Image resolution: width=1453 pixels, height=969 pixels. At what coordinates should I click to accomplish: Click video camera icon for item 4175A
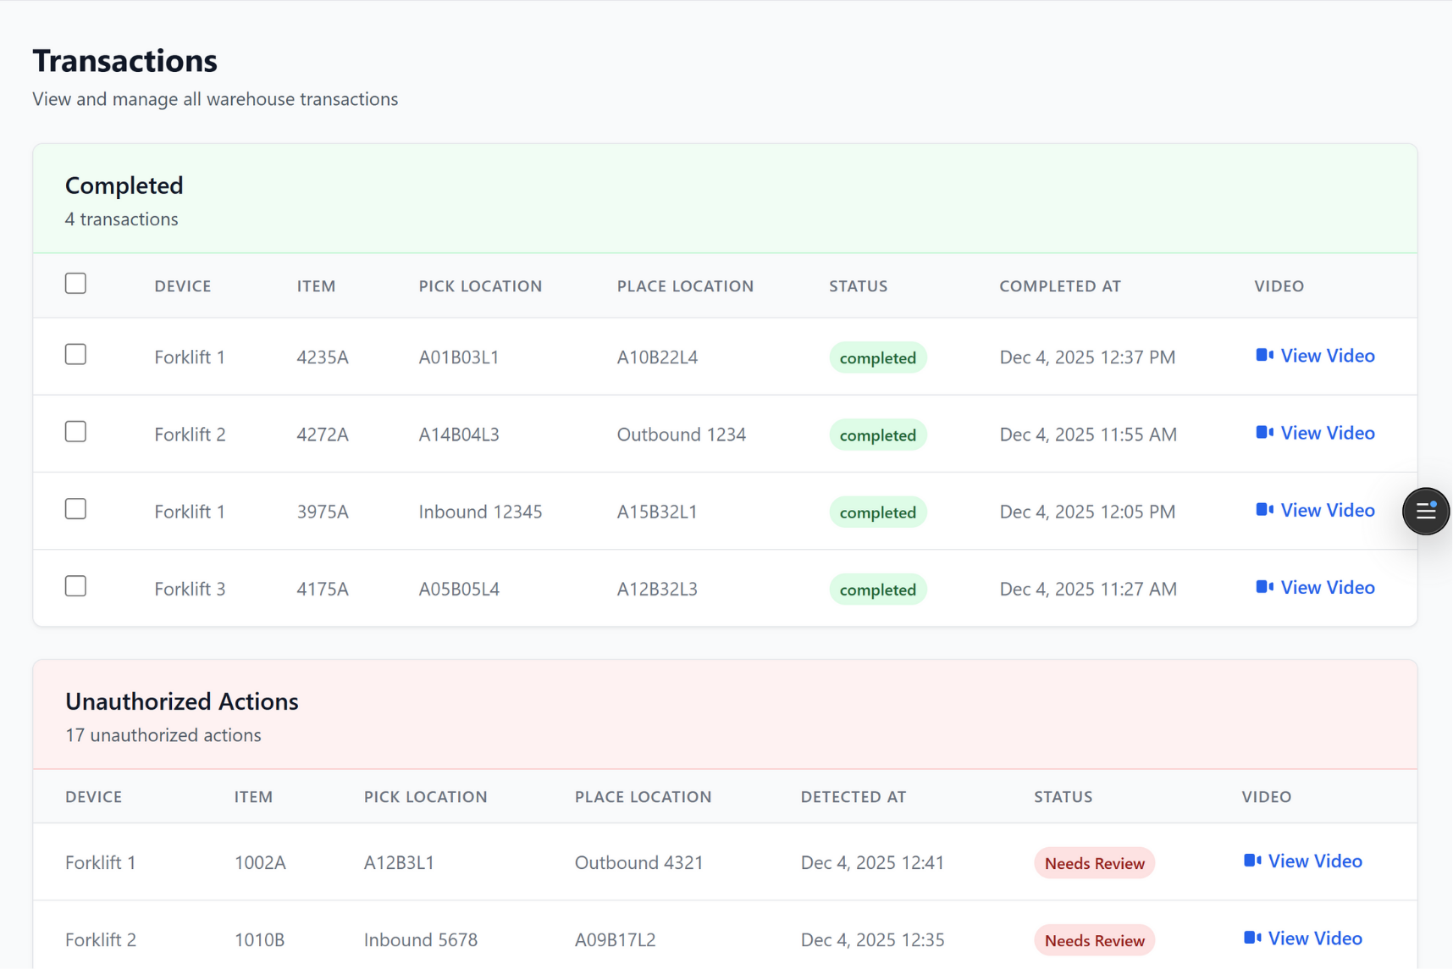click(1264, 587)
